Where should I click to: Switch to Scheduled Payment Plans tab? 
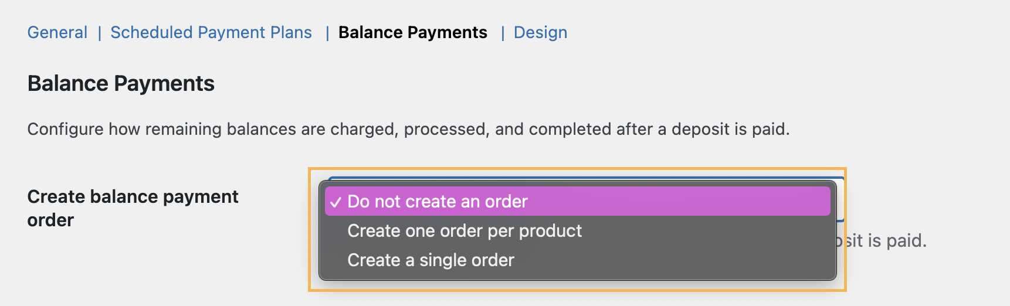coord(211,32)
